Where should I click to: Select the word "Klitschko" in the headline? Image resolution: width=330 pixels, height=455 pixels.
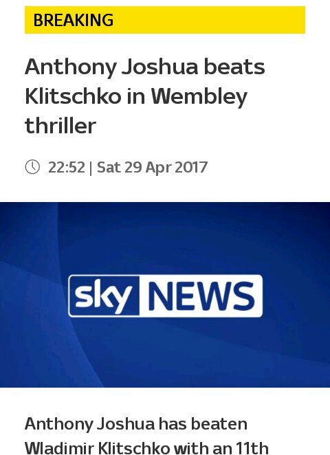pos(73,96)
